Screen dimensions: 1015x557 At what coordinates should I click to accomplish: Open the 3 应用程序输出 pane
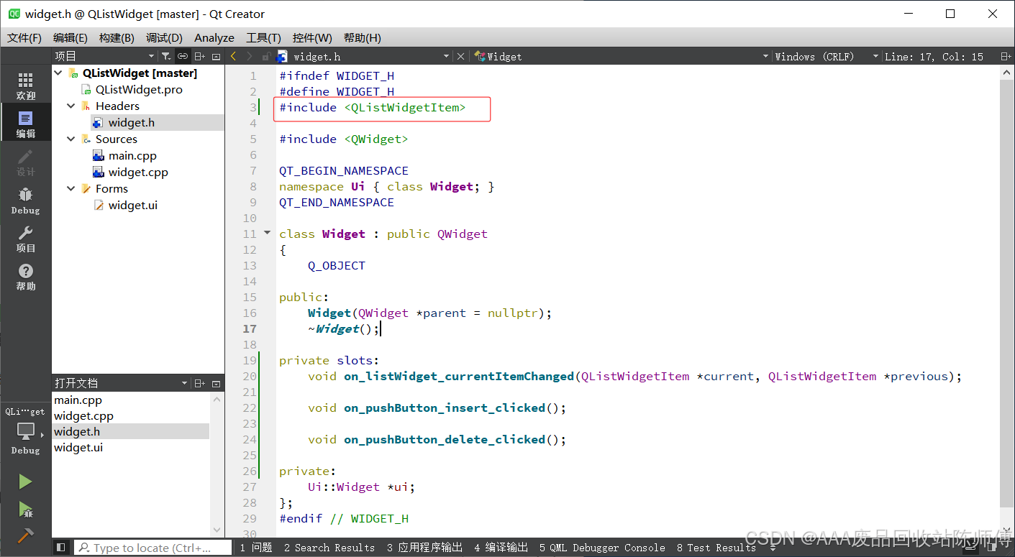(x=424, y=548)
